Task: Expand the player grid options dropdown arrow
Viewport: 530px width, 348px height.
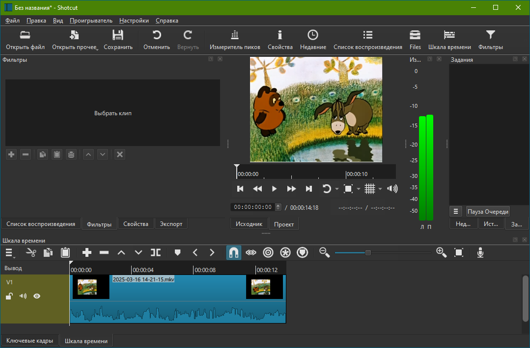Action: click(x=380, y=189)
